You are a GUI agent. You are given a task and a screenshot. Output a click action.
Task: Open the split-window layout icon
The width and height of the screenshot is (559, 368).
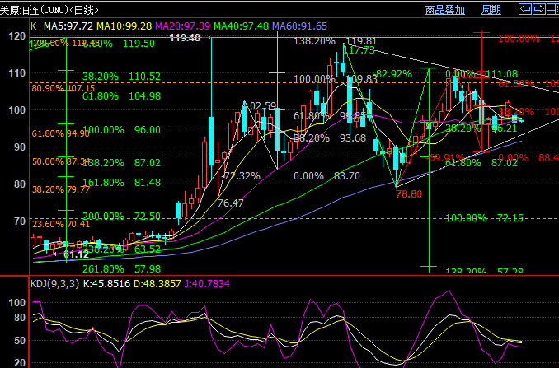tap(553, 9)
